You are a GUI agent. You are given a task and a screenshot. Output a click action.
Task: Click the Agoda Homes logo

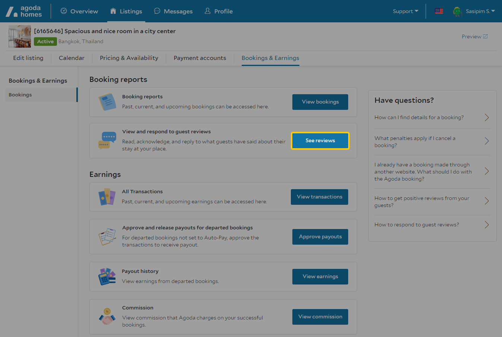coord(24,11)
